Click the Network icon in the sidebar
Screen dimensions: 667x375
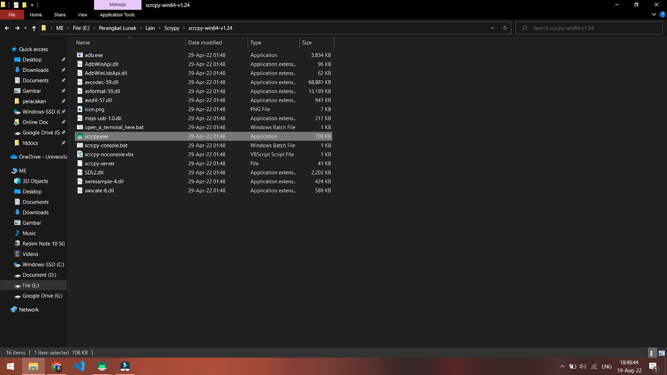tap(14, 310)
